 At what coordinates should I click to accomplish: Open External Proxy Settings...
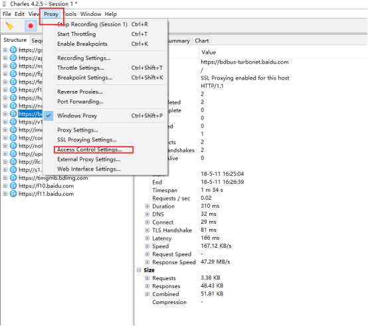(106, 159)
